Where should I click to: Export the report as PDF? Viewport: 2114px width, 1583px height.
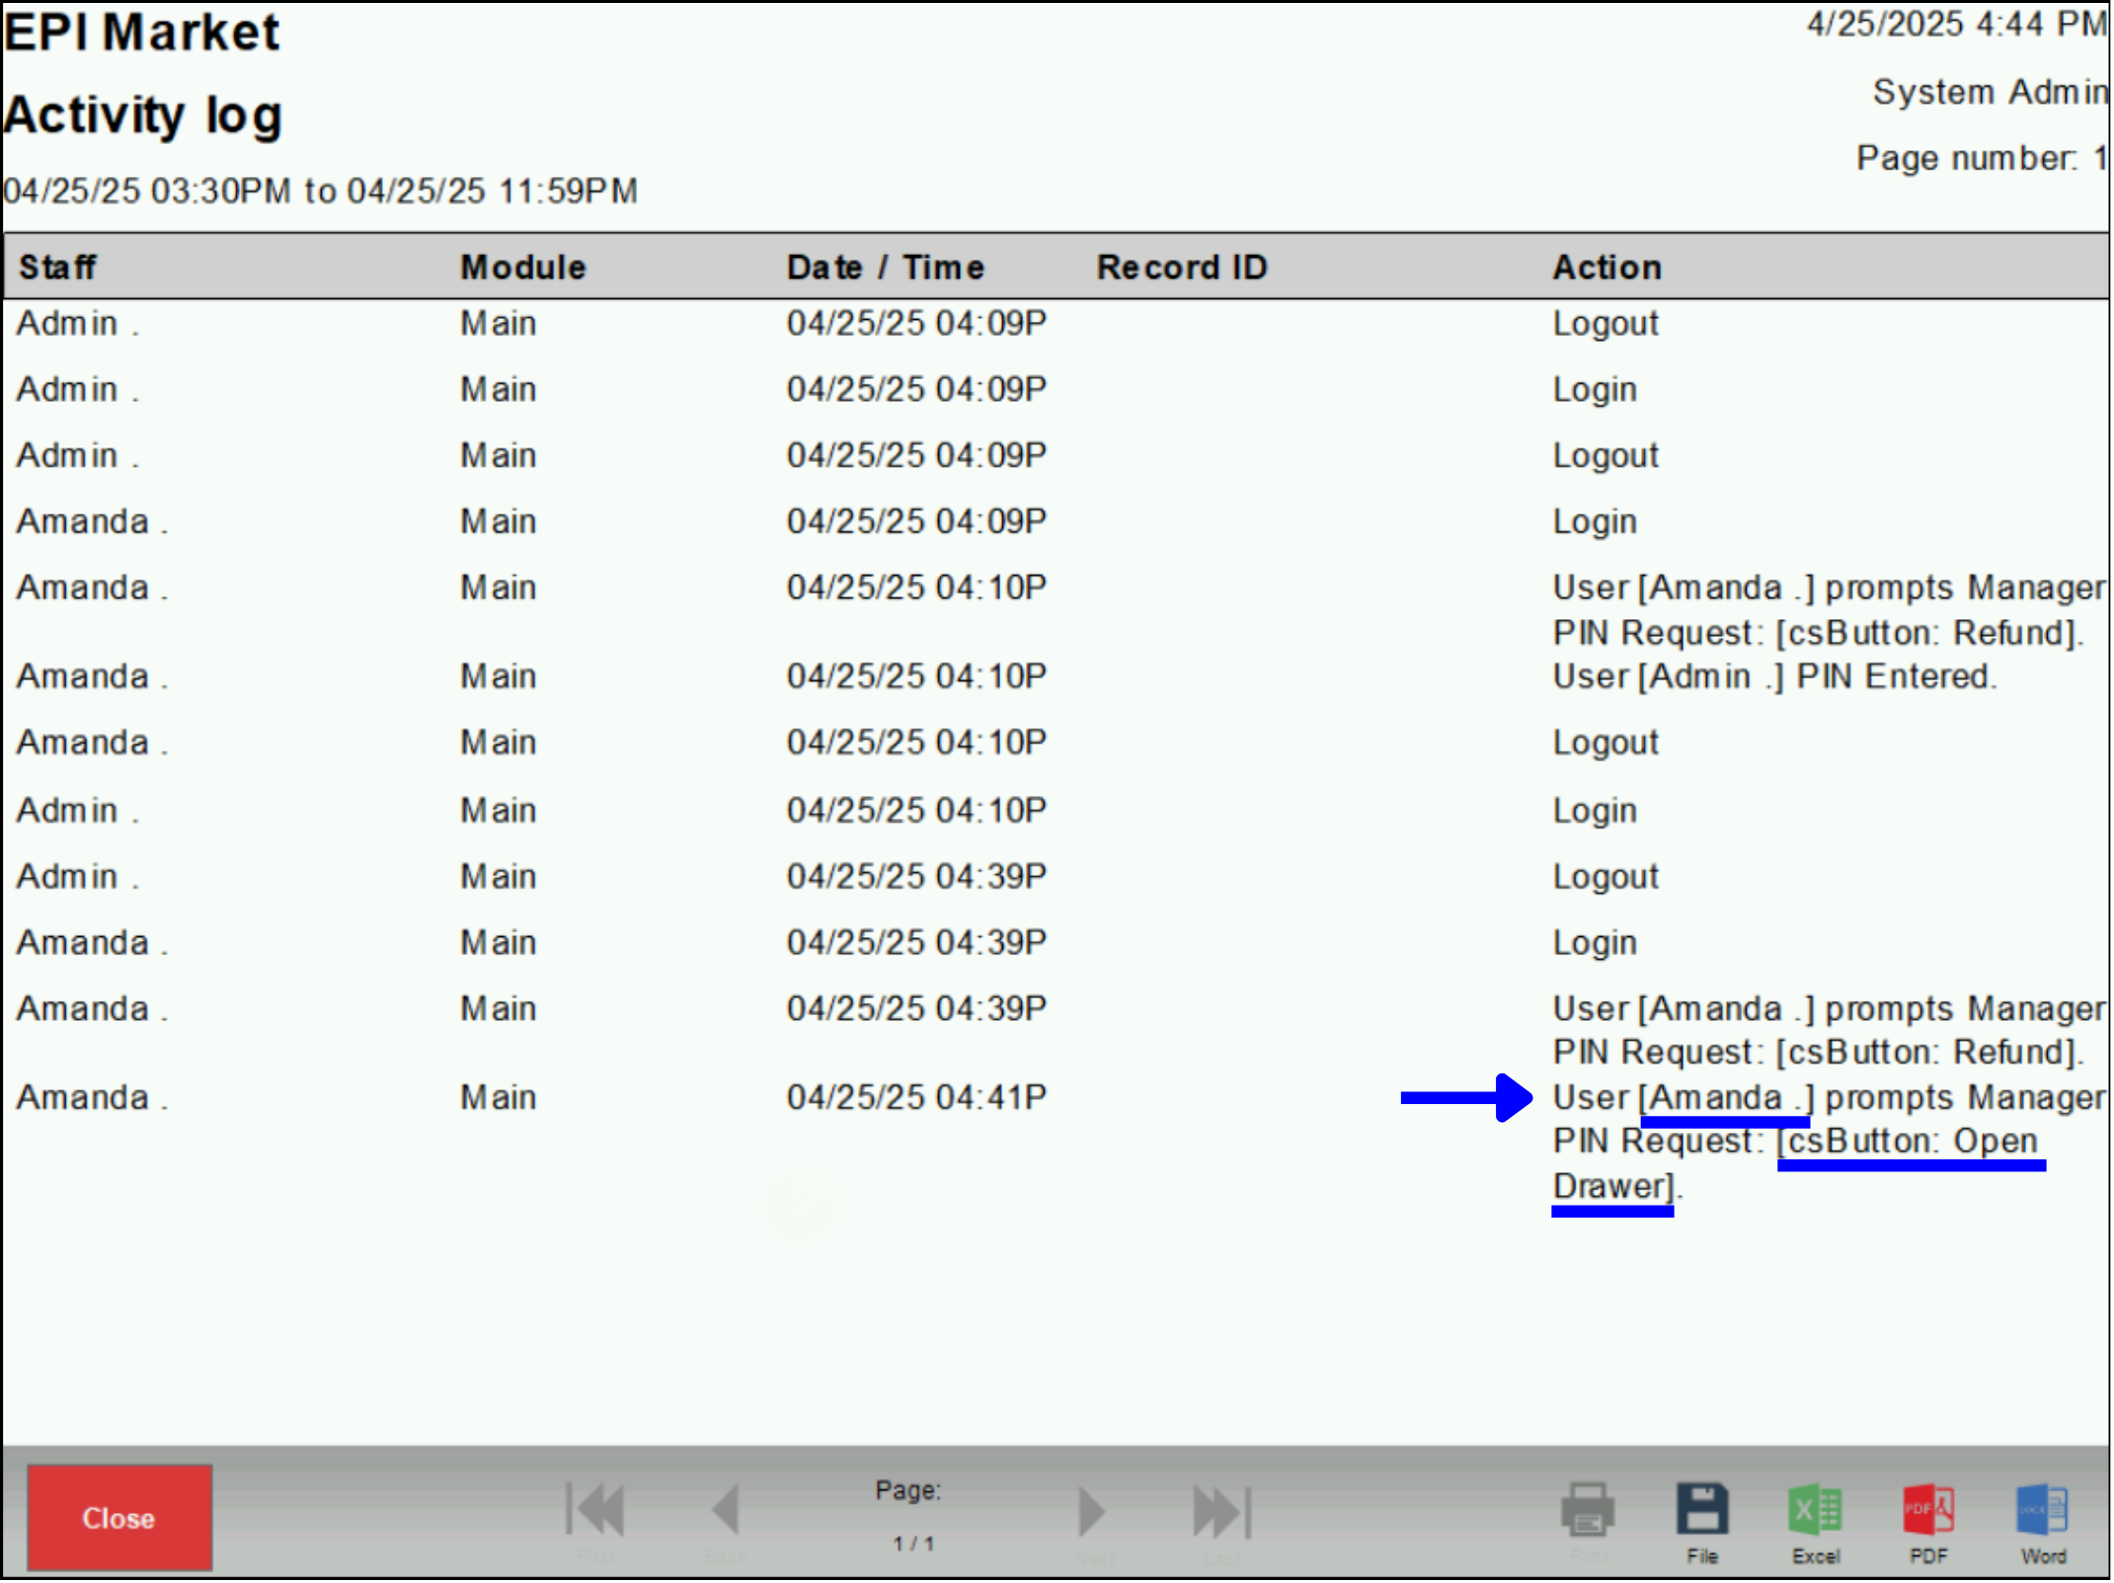1929,1523
